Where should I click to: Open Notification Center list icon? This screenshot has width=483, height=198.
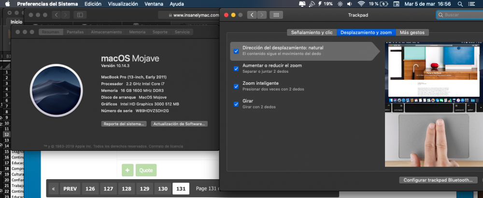(471, 4)
